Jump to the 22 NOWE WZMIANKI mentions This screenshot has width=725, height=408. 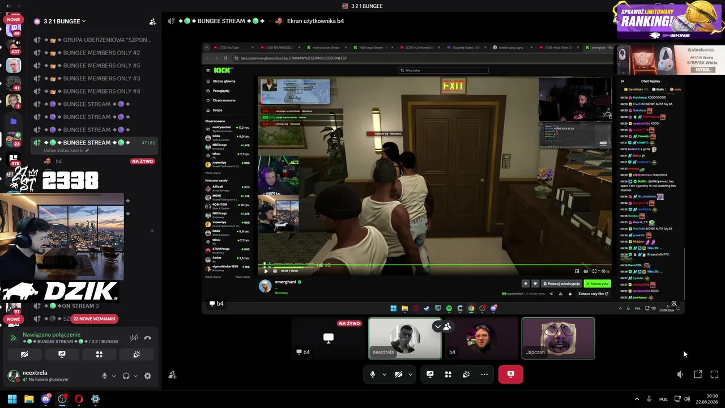click(94, 319)
